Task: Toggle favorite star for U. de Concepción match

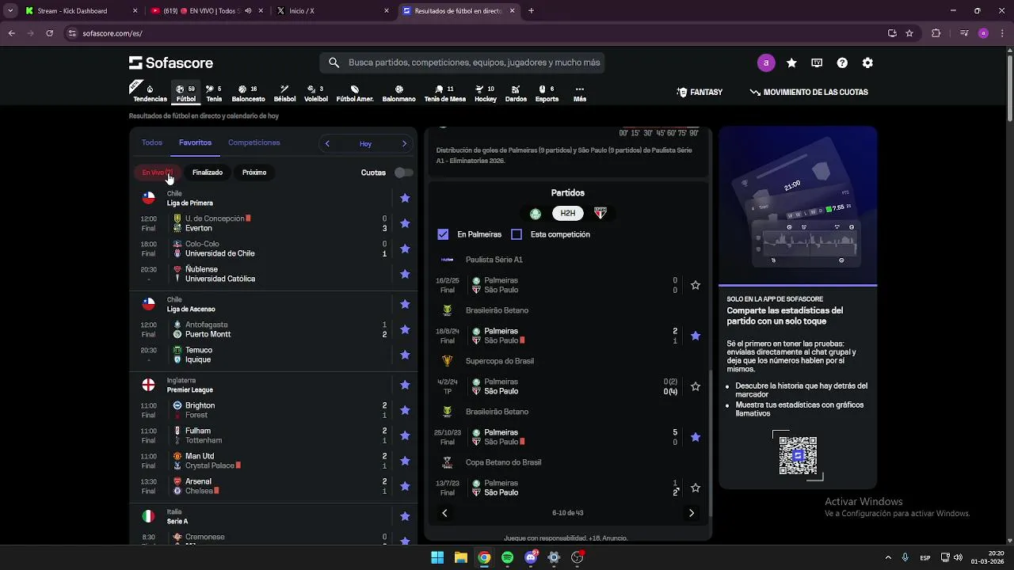Action: coord(405,223)
